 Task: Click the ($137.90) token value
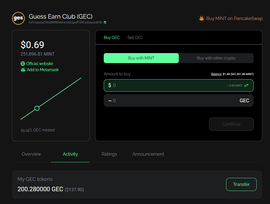point(75,190)
